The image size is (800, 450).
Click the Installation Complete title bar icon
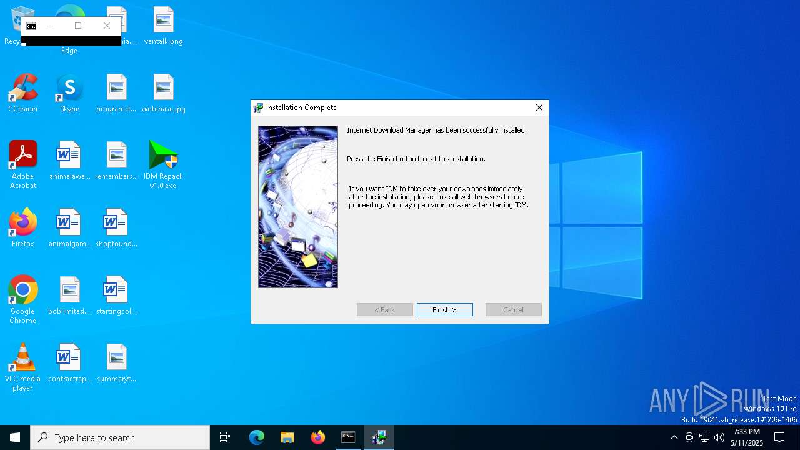pos(259,107)
